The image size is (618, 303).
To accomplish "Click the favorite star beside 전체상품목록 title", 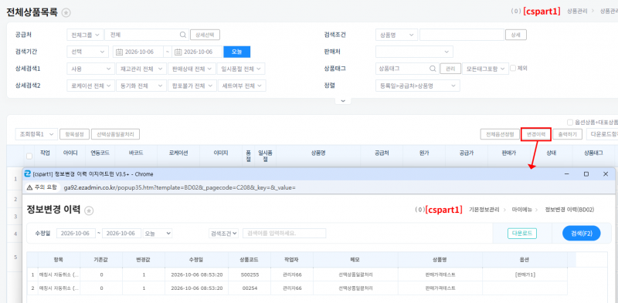I will pos(66,13).
